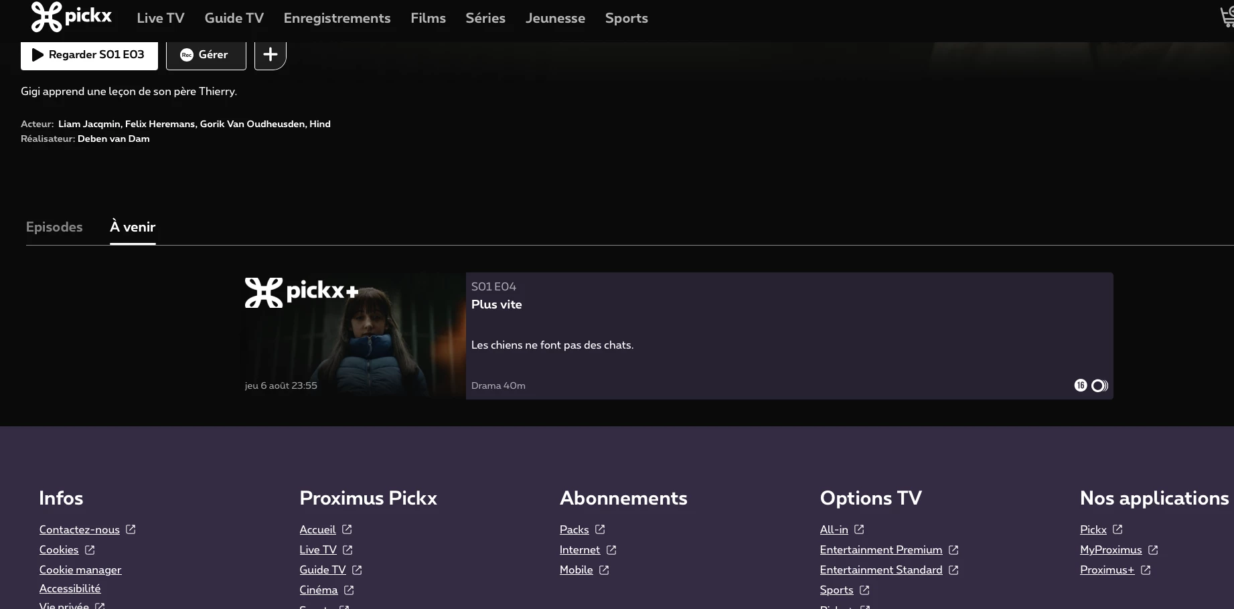Open the Cookie manager link
This screenshot has width=1234, height=609.
tap(80, 570)
